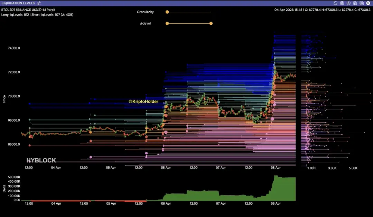Click the Delta axis title
373x217 pixels.
(4, 188)
